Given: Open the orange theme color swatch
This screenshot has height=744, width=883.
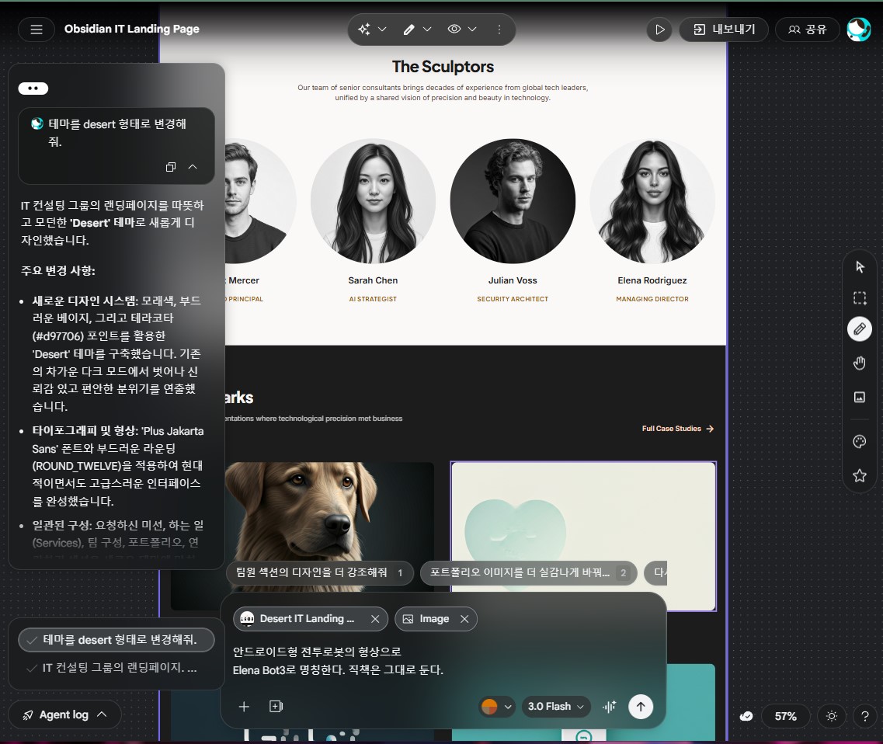Looking at the screenshot, I should click(x=489, y=706).
